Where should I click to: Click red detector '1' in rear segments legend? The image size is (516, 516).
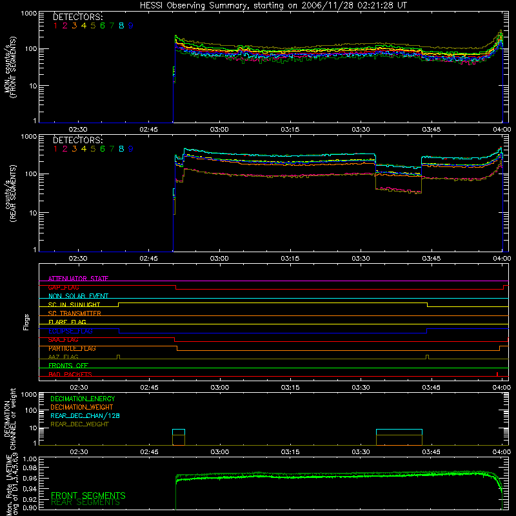point(55,149)
